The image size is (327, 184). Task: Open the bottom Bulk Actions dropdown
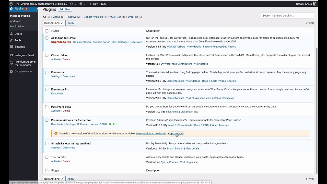tap(53, 179)
